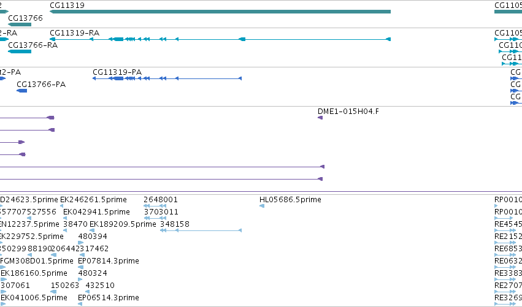Select the DME1-015H04.F arrow marker

[320, 118]
